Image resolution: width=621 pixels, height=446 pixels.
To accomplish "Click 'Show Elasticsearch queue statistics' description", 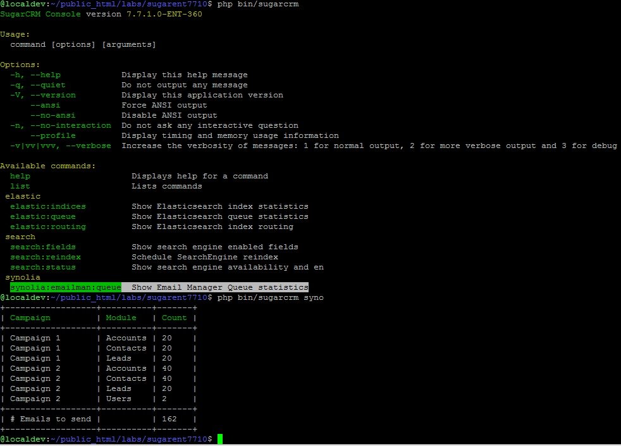I will (220, 216).
